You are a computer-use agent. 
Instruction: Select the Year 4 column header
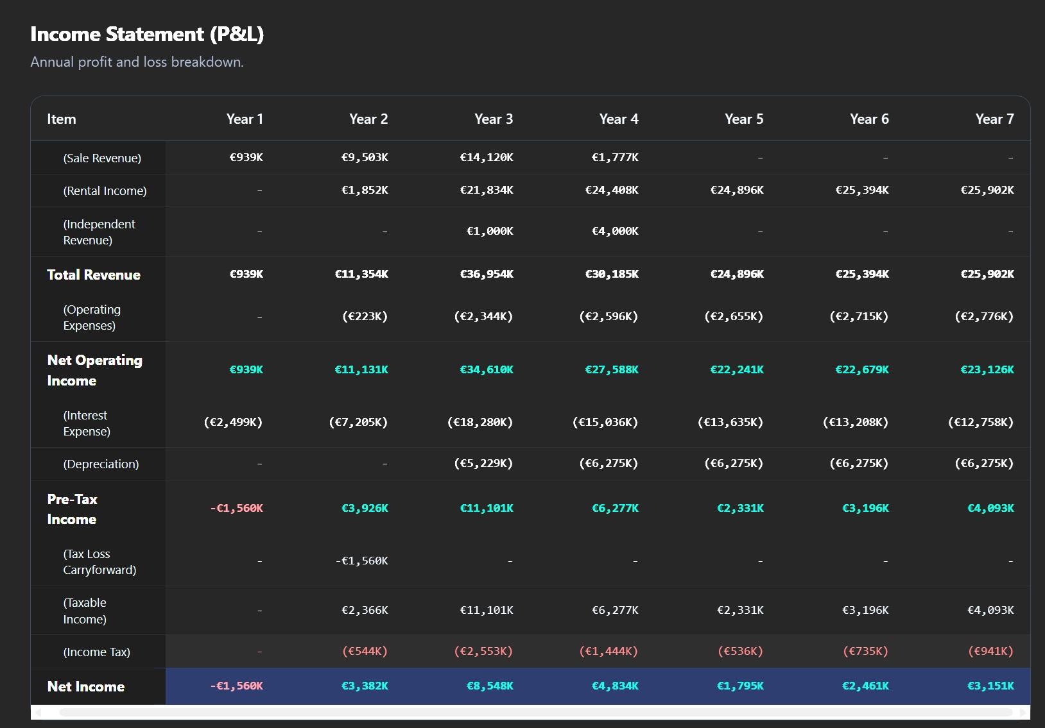pos(618,119)
